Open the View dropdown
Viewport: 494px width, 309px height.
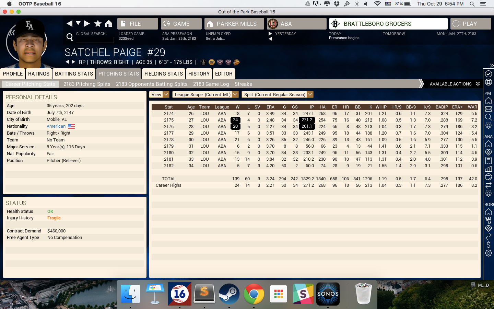tap(159, 94)
